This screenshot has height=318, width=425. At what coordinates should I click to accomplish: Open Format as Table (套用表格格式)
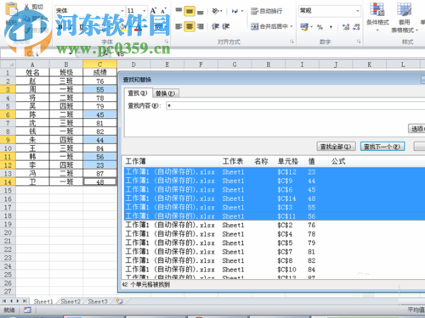point(405,18)
